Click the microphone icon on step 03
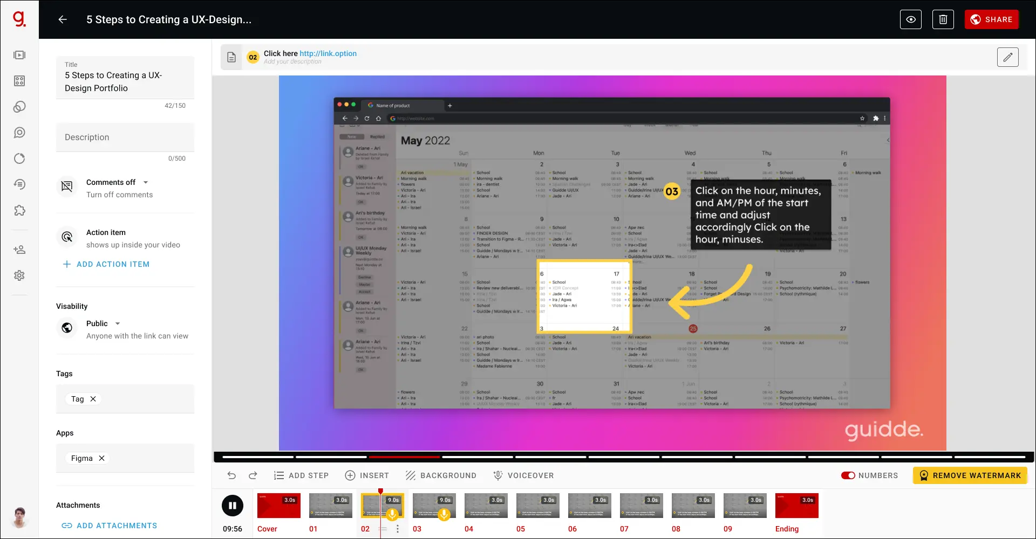This screenshot has width=1036, height=539. click(444, 514)
